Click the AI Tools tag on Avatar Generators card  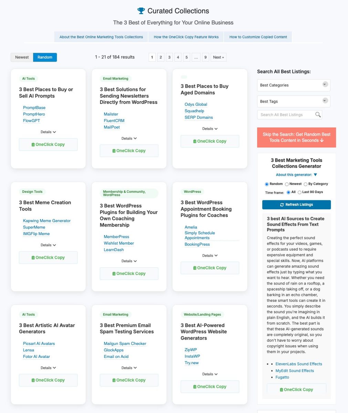point(29,315)
